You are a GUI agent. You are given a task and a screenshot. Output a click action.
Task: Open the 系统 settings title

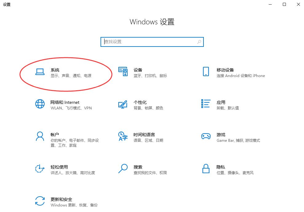click(55, 70)
